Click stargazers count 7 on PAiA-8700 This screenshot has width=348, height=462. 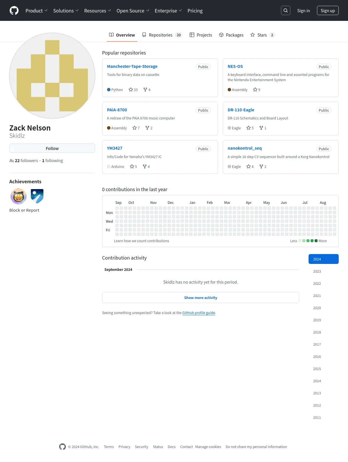point(136,128)
